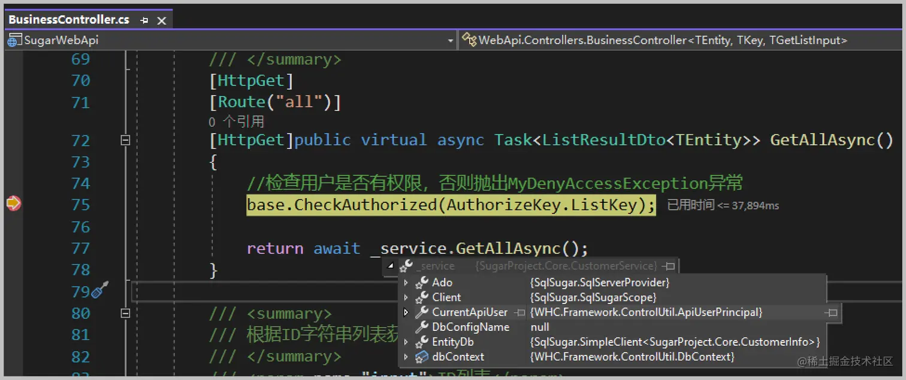The height and width of the screenshot is (380, 906).
Task: Pin the ApiUserPrincipal value row
Action: [830, 312]
